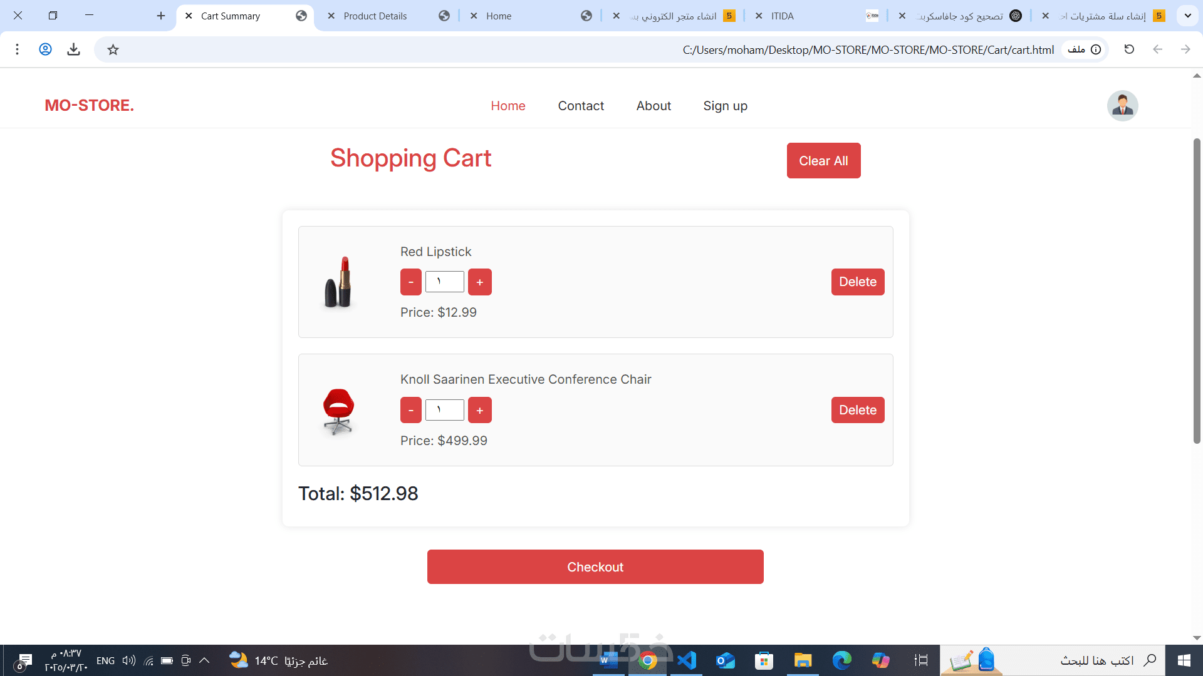The height and width of the screenshot is (676, 1203).
Task: Bookmark this page with star icon
Action: pos(113,49)
